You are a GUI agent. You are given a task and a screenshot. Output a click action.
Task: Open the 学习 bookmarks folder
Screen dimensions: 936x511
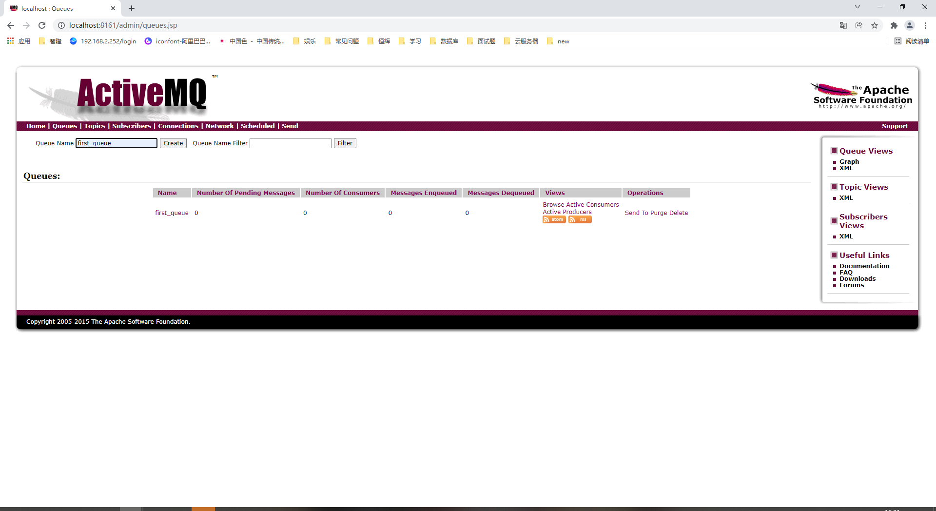coord(412,41)
